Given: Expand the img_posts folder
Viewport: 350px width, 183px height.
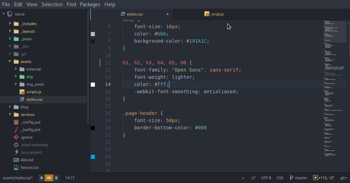Looking at the screenshot, I should click(36, 84).
